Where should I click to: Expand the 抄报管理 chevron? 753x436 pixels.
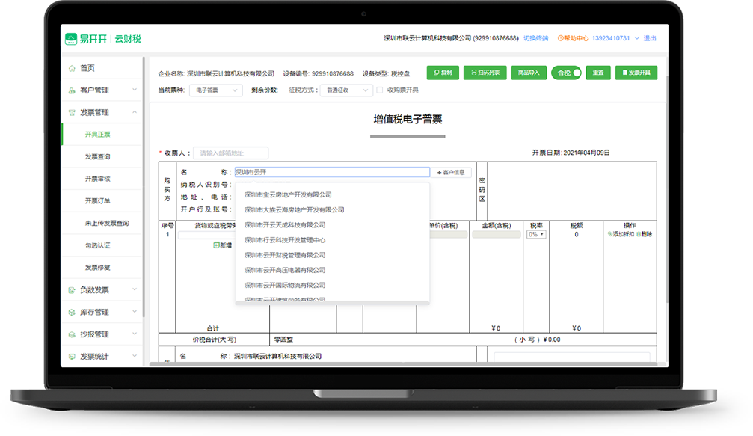tap(135, 334)
